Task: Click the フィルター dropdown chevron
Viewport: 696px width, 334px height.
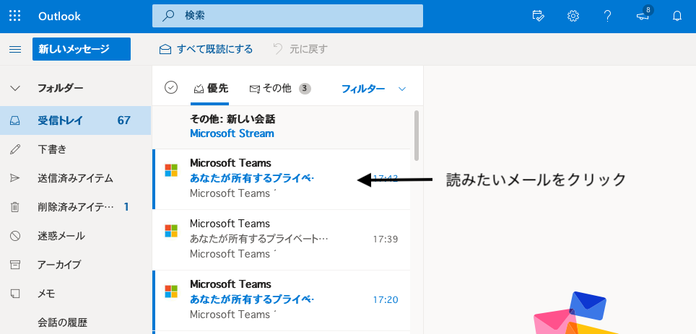Action: (x=402, y=89)
